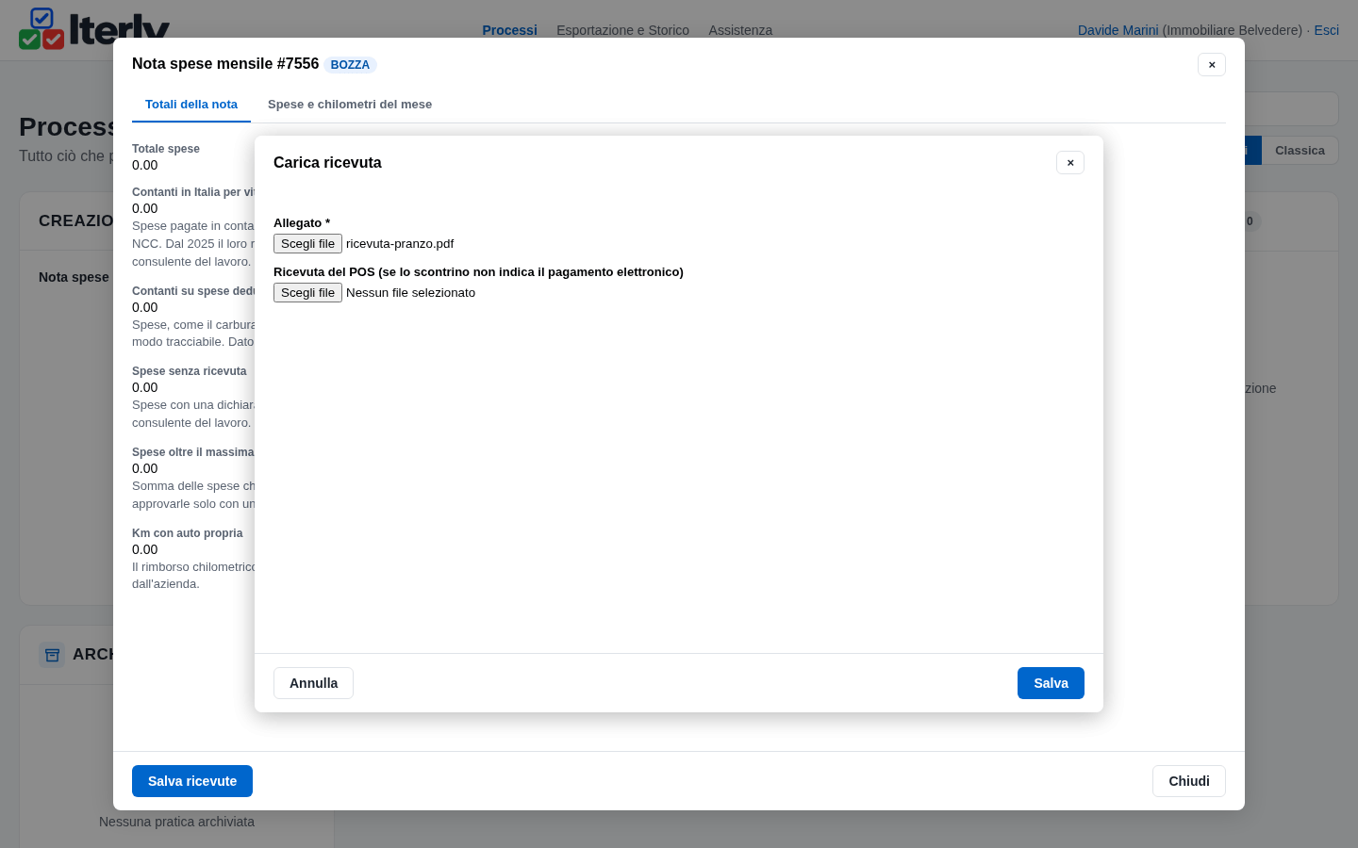1358x848 pixels.
Task: Click the ricevuta-pranzo.pdf file name
Action: (x=400, y=243)
